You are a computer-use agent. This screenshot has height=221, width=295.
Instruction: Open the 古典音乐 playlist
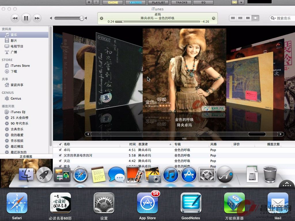(24, 129)
